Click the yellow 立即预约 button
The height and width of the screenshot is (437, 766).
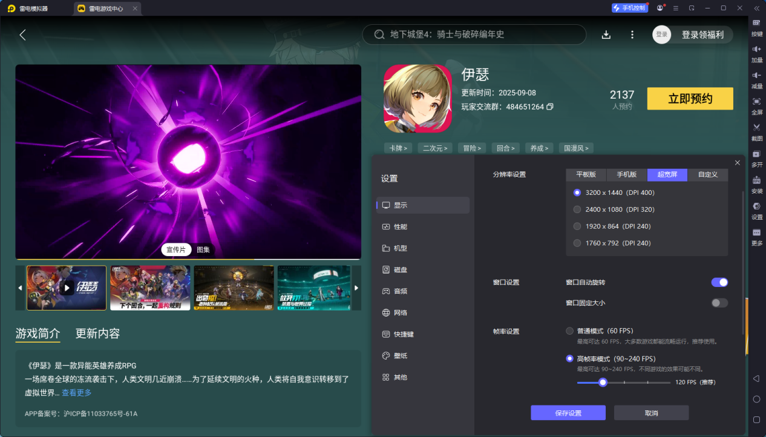pos(690,99)
